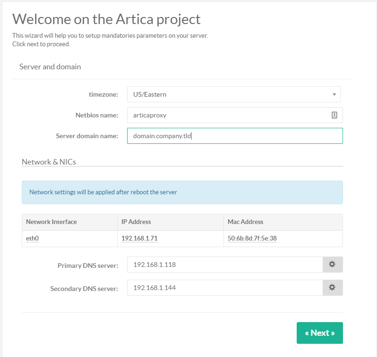Click the Secondary DNS server label
The width and height of the screenshot is (377, 357).
coord(84,289)
